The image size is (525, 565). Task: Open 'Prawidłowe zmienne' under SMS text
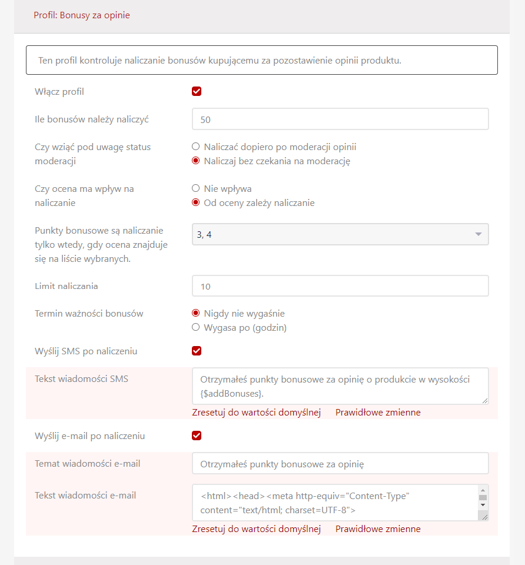point(378,412)
